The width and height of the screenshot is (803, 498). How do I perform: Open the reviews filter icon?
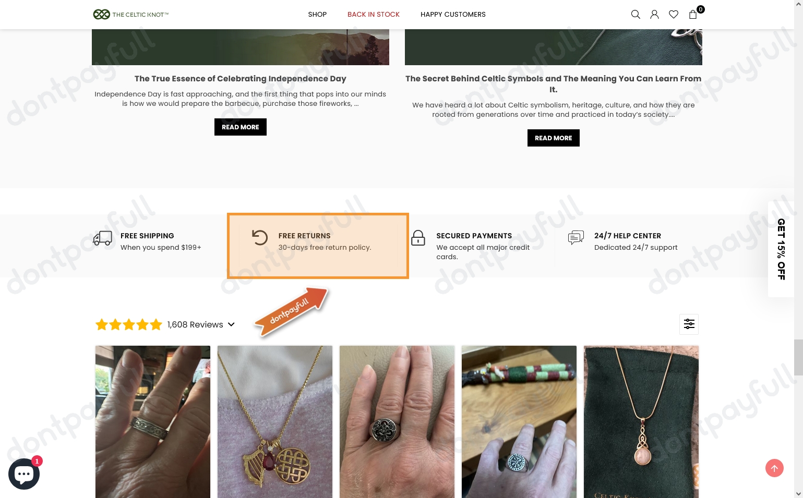pos(689,324)
